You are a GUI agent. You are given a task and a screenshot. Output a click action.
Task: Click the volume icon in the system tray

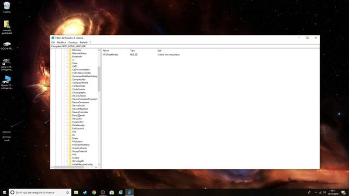click(324, 192)
